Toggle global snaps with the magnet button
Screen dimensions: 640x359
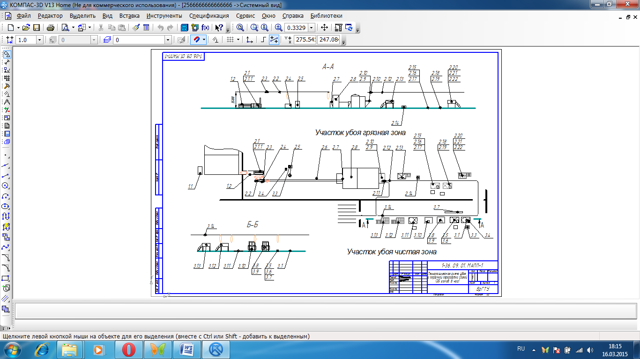pos(197,40)
